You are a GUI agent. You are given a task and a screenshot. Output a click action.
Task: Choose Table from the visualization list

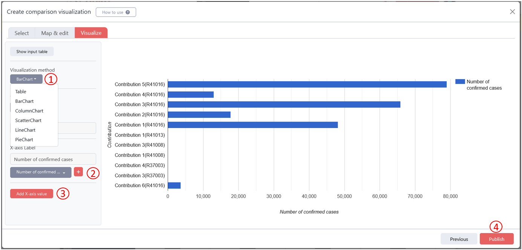pyautogui.click(x=21, y=91)
